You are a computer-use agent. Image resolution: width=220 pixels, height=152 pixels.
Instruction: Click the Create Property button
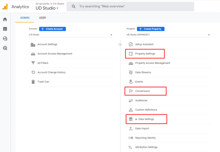(x=151, y=29)
